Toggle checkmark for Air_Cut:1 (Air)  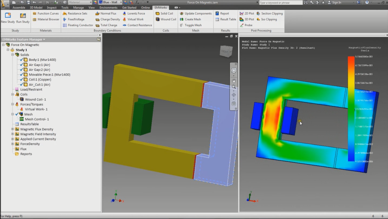point(21,84)
